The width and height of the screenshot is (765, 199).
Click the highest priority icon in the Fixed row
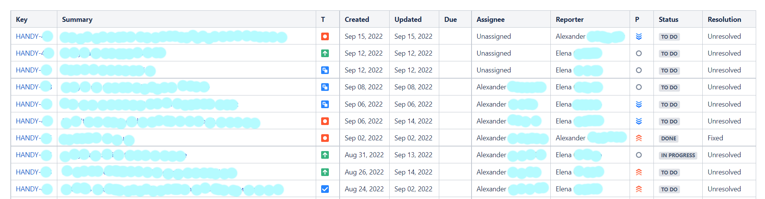(639, 138)
